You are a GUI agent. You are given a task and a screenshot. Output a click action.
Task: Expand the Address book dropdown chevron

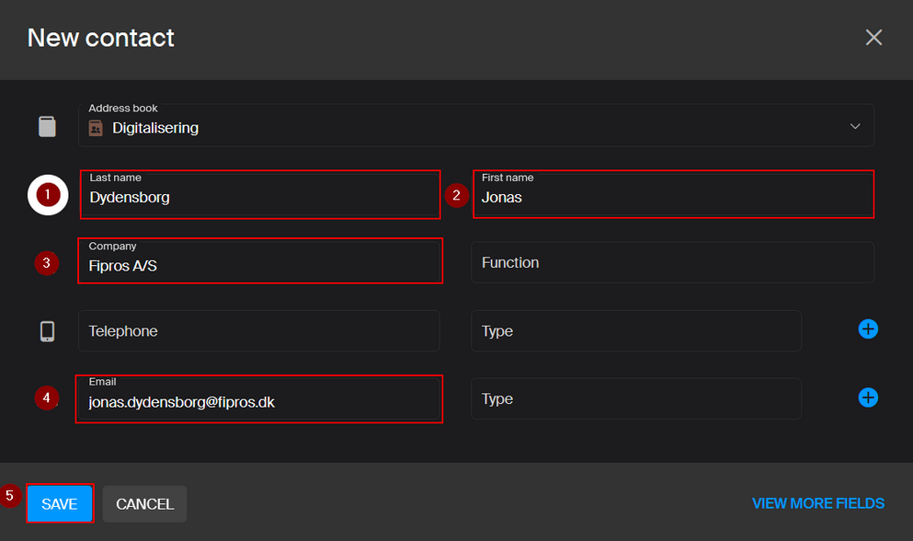point(855,127)
